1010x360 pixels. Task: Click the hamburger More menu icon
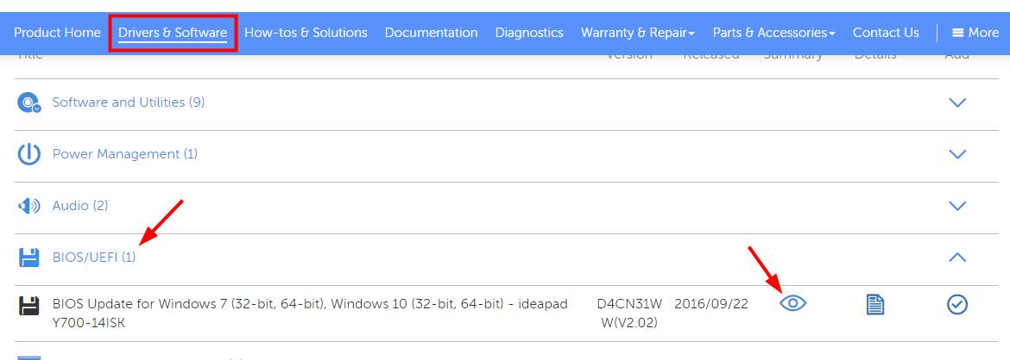click(958, 32)
